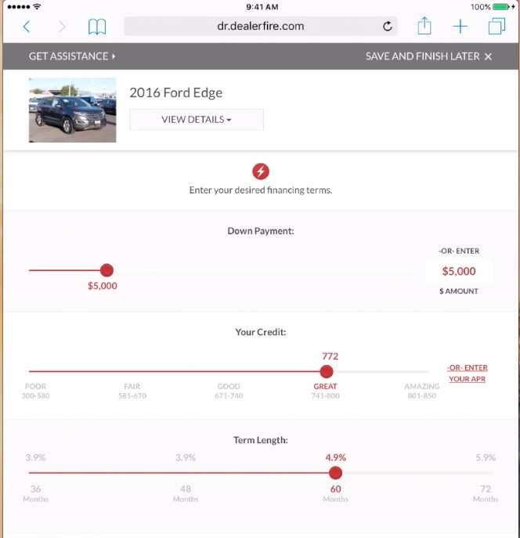Click the 4.9% rate label
Screen dimensions: 520x538
coord(335,457)
